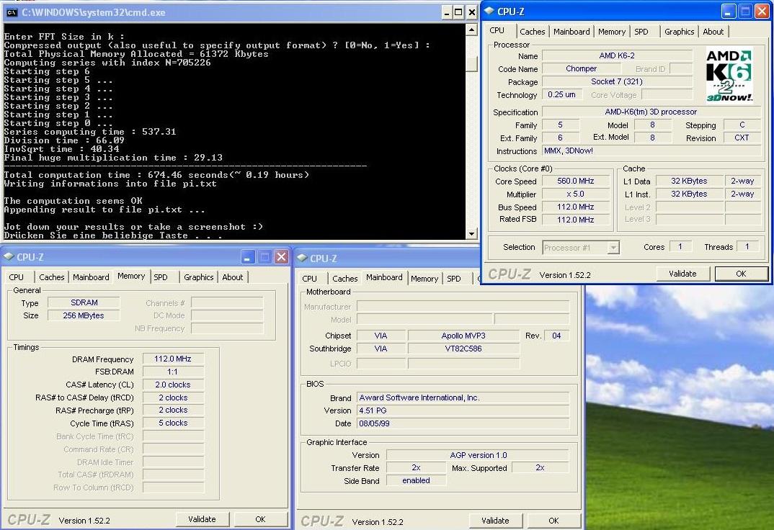774x530 pixels.
Task: Click the AGP version 1.0 field
Action: click(x=478, y=455)
